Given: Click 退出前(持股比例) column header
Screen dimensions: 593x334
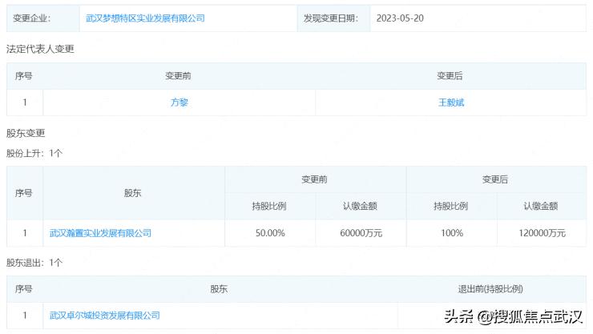Looking at the screenshot, I should (x=490, y=289).
